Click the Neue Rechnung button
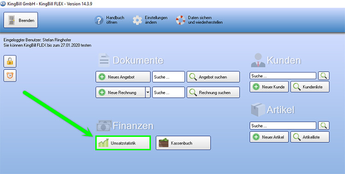 pyautogui.click(x=121, y=92)
